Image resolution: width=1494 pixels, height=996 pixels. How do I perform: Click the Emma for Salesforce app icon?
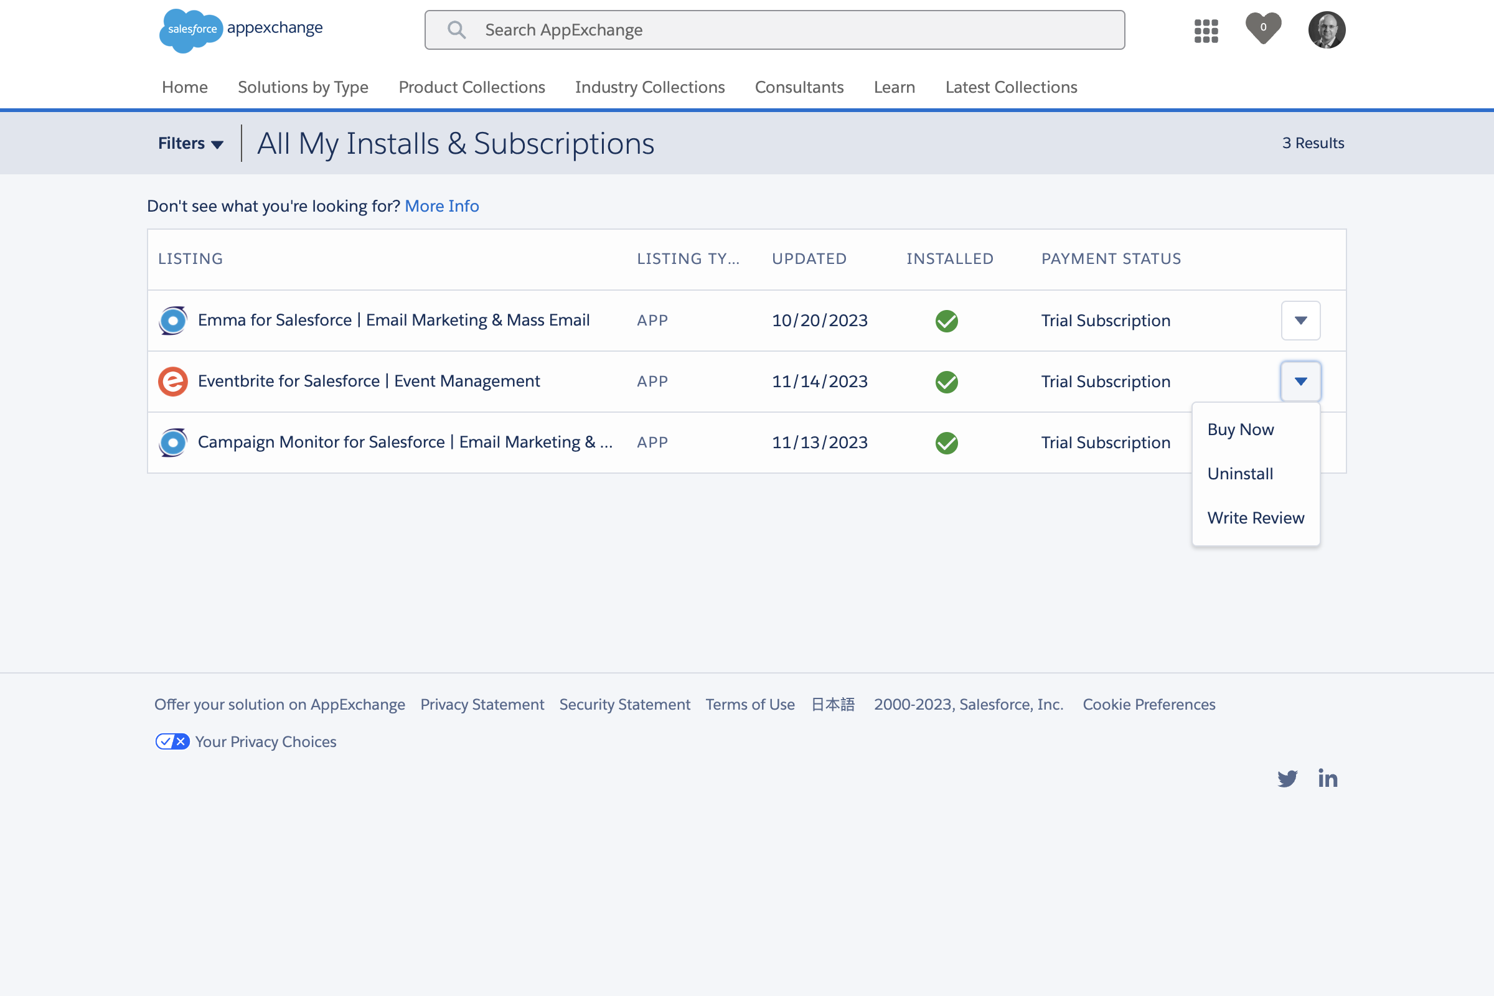pos(173,320)
